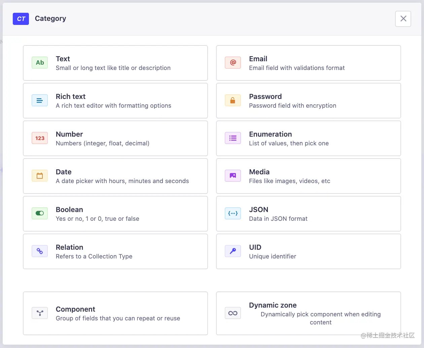Select the Email field title

coord(258,59)
